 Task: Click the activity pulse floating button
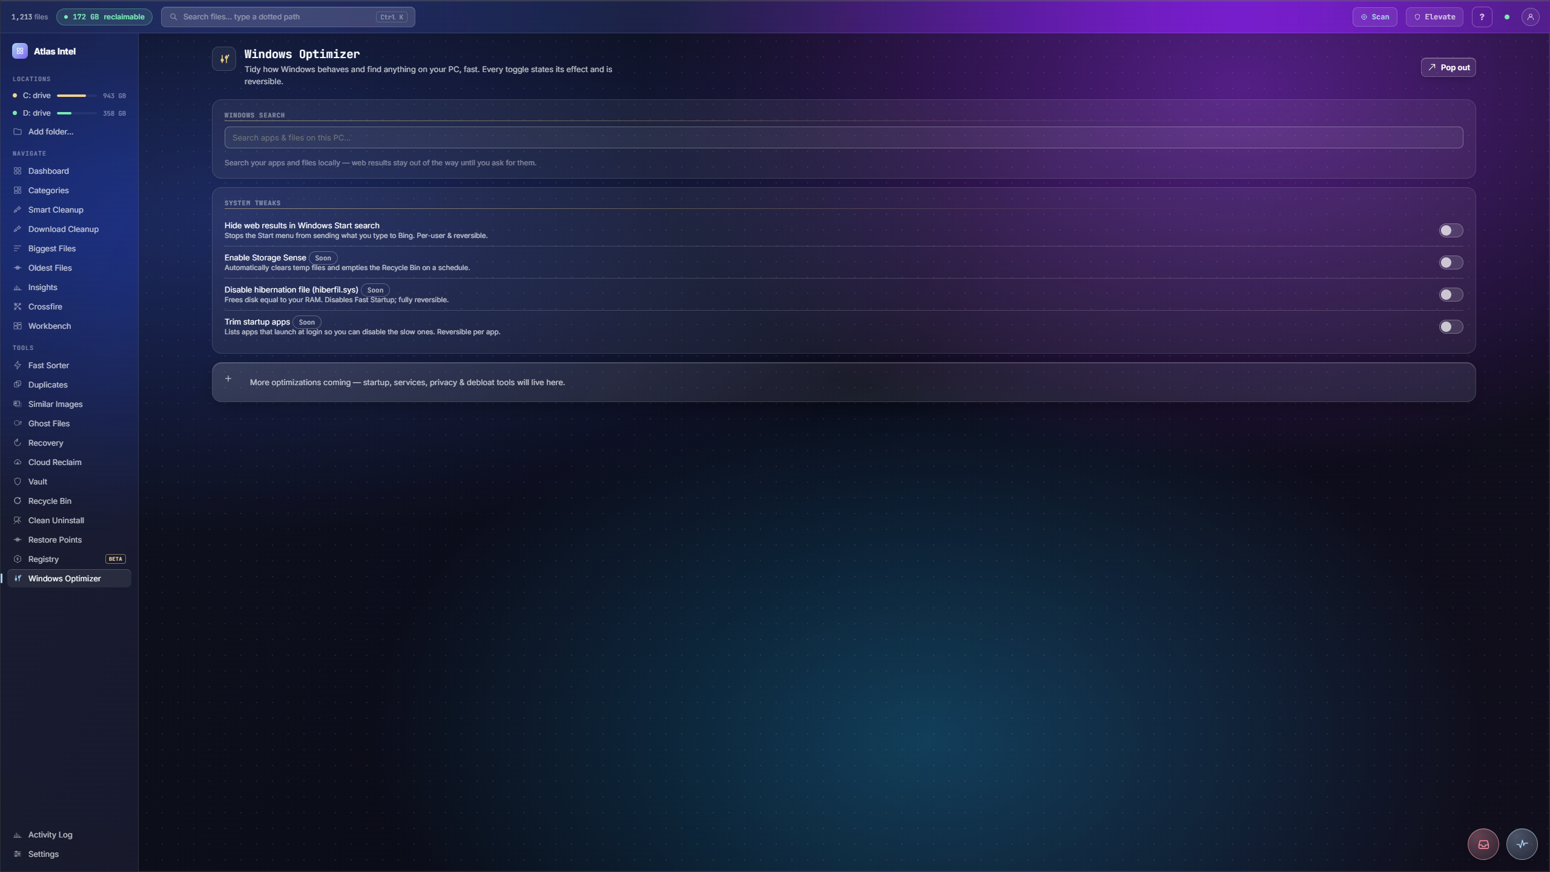tap(1522, 844)
